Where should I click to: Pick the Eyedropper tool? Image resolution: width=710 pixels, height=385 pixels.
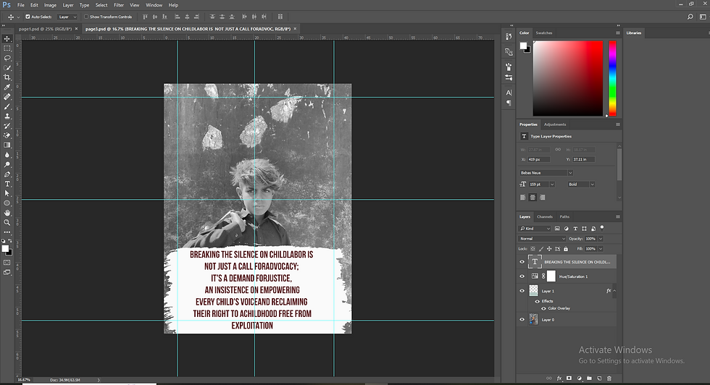(7, 87)
